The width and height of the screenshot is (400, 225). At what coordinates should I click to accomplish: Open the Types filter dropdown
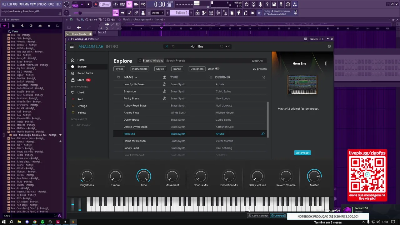pos(119,69)
